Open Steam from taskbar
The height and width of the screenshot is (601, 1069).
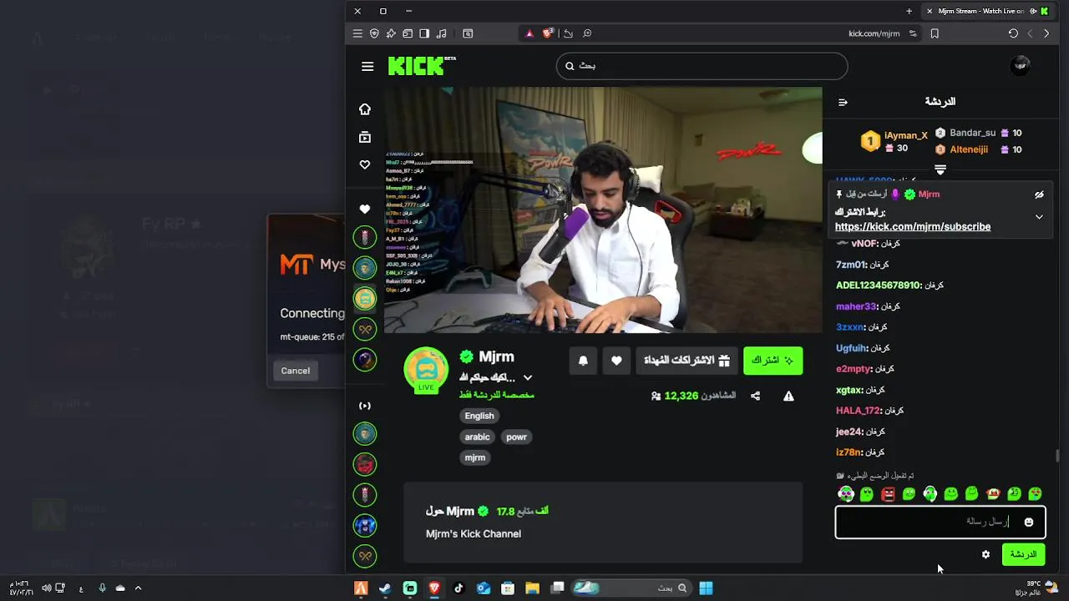385,588
